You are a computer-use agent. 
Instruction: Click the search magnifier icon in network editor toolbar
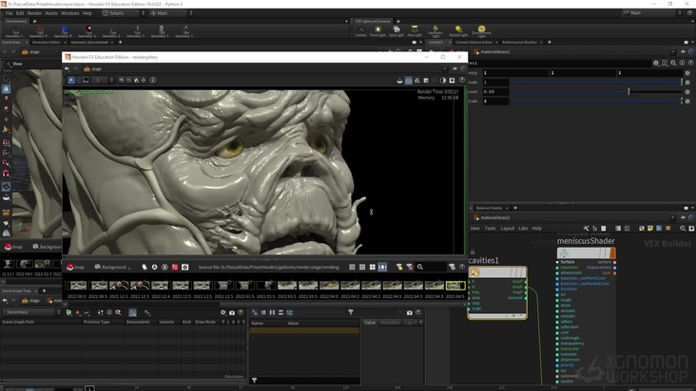(x=683, y=229)
